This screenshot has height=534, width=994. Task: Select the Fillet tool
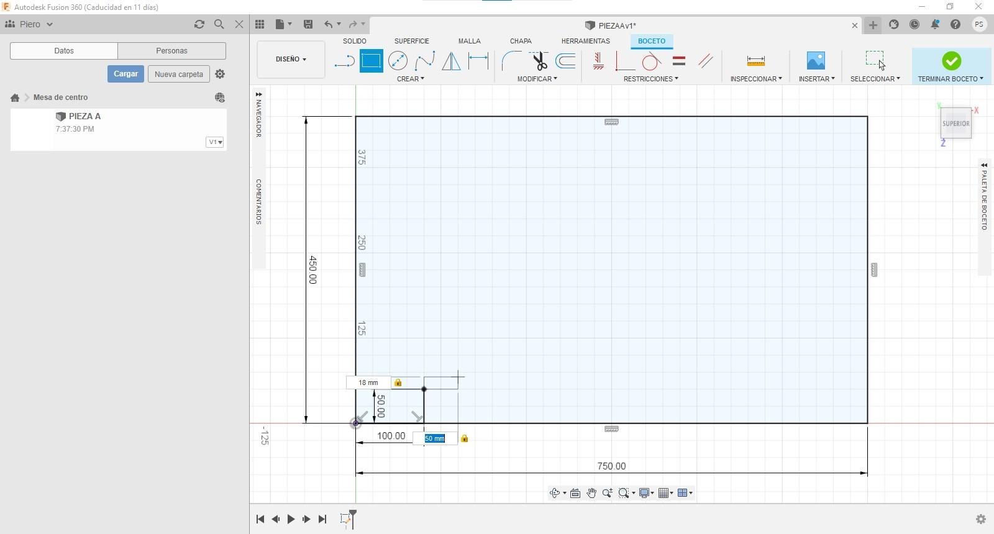pos(511,61)
